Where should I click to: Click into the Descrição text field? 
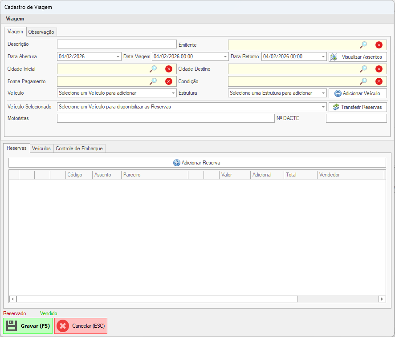117,44
